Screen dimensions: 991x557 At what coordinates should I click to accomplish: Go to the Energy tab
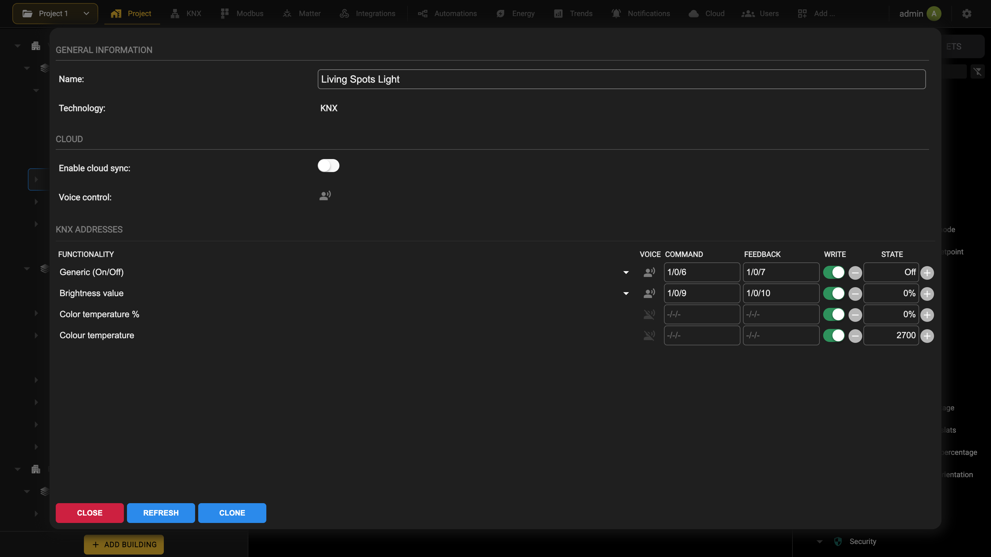[x=516, y=13]
